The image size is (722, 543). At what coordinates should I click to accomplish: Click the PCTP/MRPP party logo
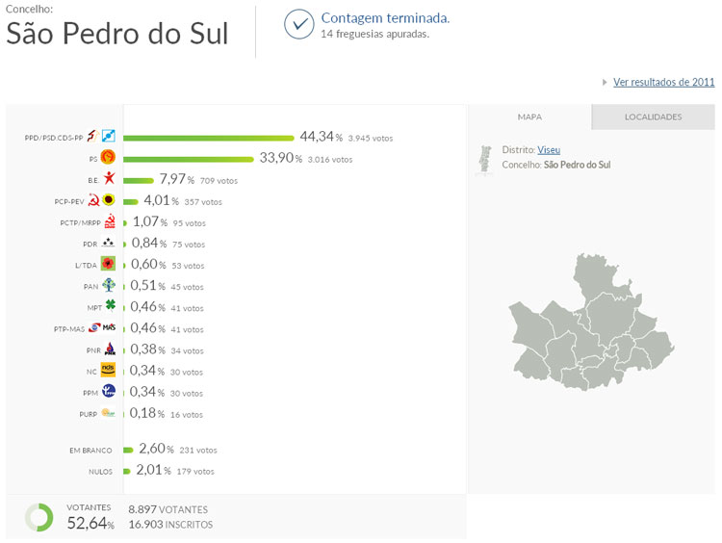pos(109,222)
